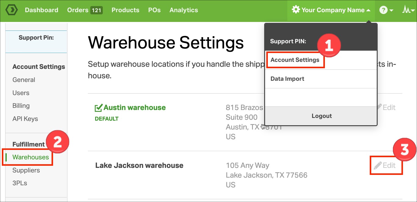Click the Austin warehouse default checkmark icon
This screenshot has height=202, width=417.
click(98, 108)
